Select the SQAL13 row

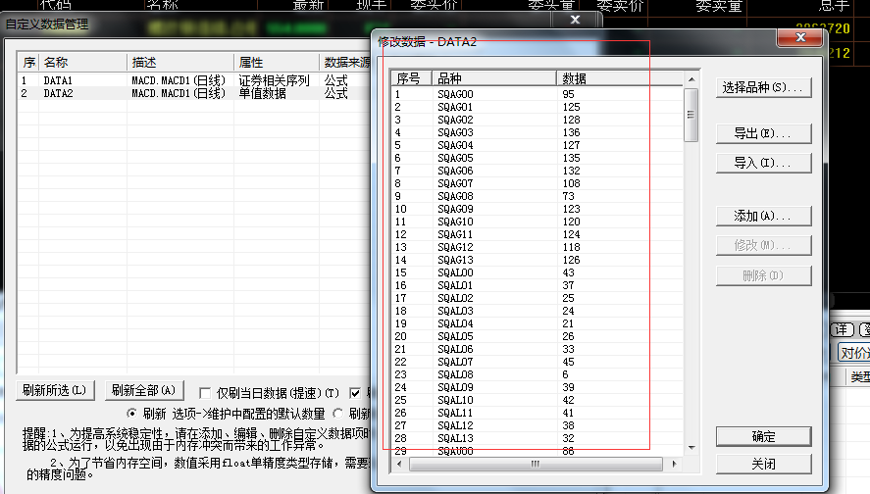[x=537, y=438]
